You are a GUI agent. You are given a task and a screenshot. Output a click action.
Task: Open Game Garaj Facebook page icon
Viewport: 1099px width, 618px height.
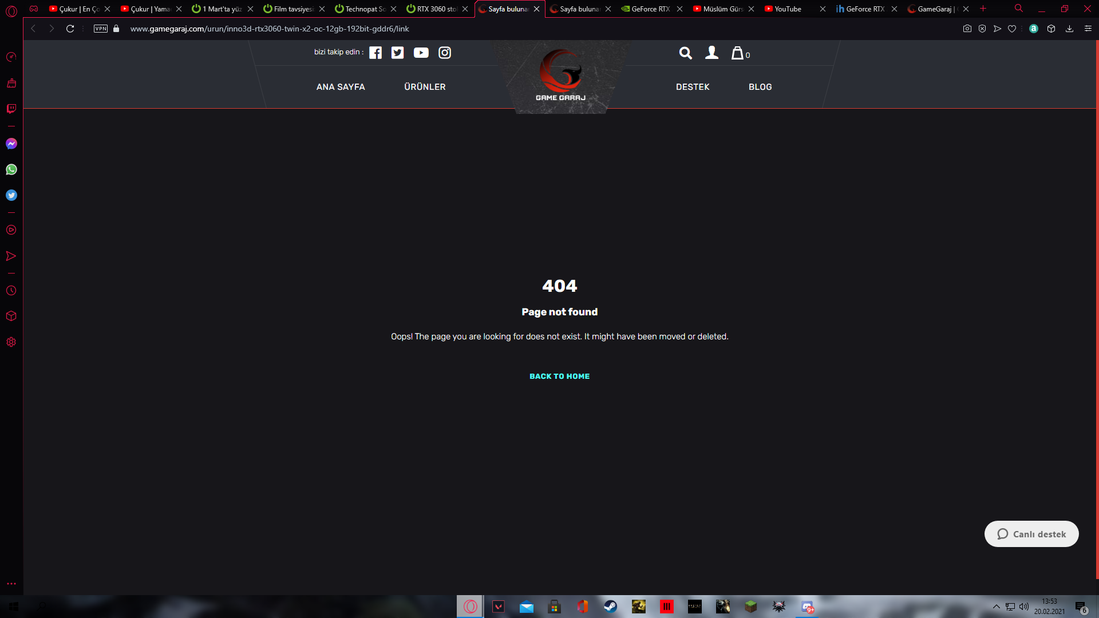(375, 53)
